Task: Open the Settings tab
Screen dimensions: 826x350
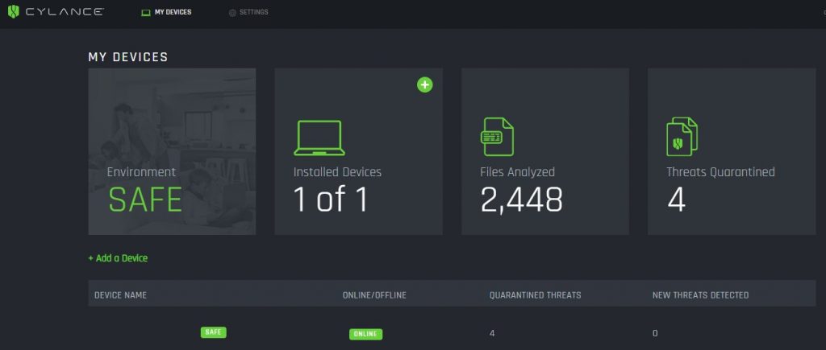Action: pyautogui.click(x=253, y=12)
